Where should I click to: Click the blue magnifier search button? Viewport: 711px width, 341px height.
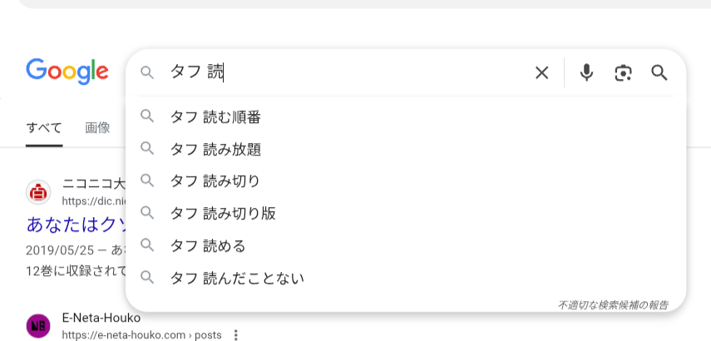[x=659, y=72]
